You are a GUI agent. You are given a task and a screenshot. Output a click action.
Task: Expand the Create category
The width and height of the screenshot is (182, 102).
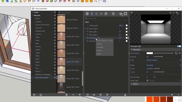pos(33,12)
